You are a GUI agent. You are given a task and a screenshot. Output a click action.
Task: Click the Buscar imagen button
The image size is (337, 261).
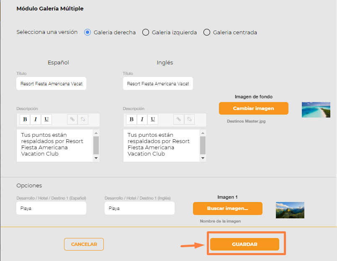pyautogui.click(x=228, y=208)
